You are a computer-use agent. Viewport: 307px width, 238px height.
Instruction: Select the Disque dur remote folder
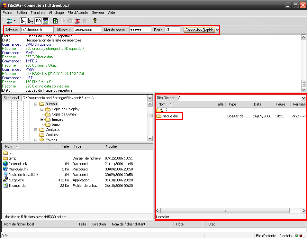170,116
